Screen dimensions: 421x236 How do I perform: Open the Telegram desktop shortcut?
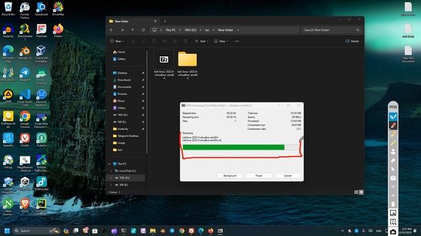pos(25,74)
